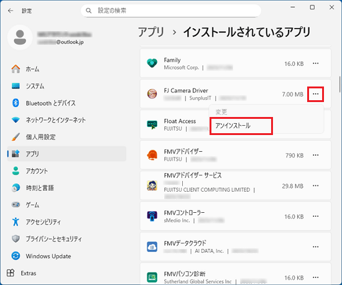Click the プライバシーとセキュリティ shield icon
The height and width of the screenshot is (285, 342).
16,239
